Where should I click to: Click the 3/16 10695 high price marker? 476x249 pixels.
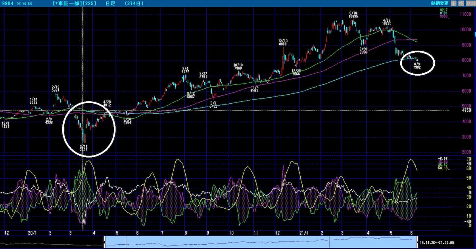click(353, 15)
